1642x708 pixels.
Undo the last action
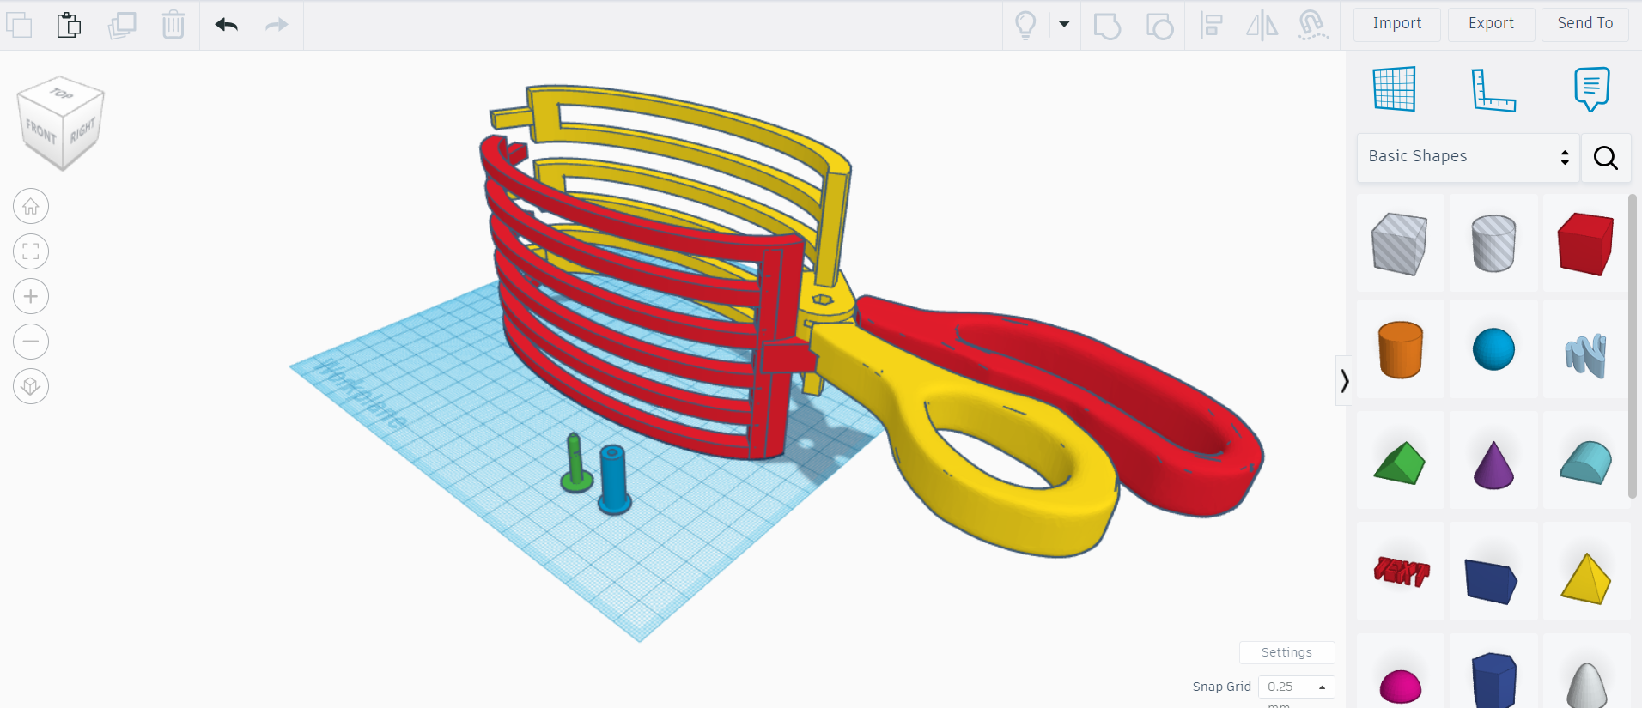pyautogui.click(x=227, y=25)
